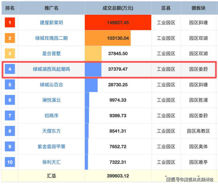Open the 紫金翡丽甲第 link
The width and height of the screenshot is (218, 184).
[x=52, y=147]
